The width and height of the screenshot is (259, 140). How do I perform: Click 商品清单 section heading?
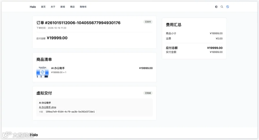[44, 60]
